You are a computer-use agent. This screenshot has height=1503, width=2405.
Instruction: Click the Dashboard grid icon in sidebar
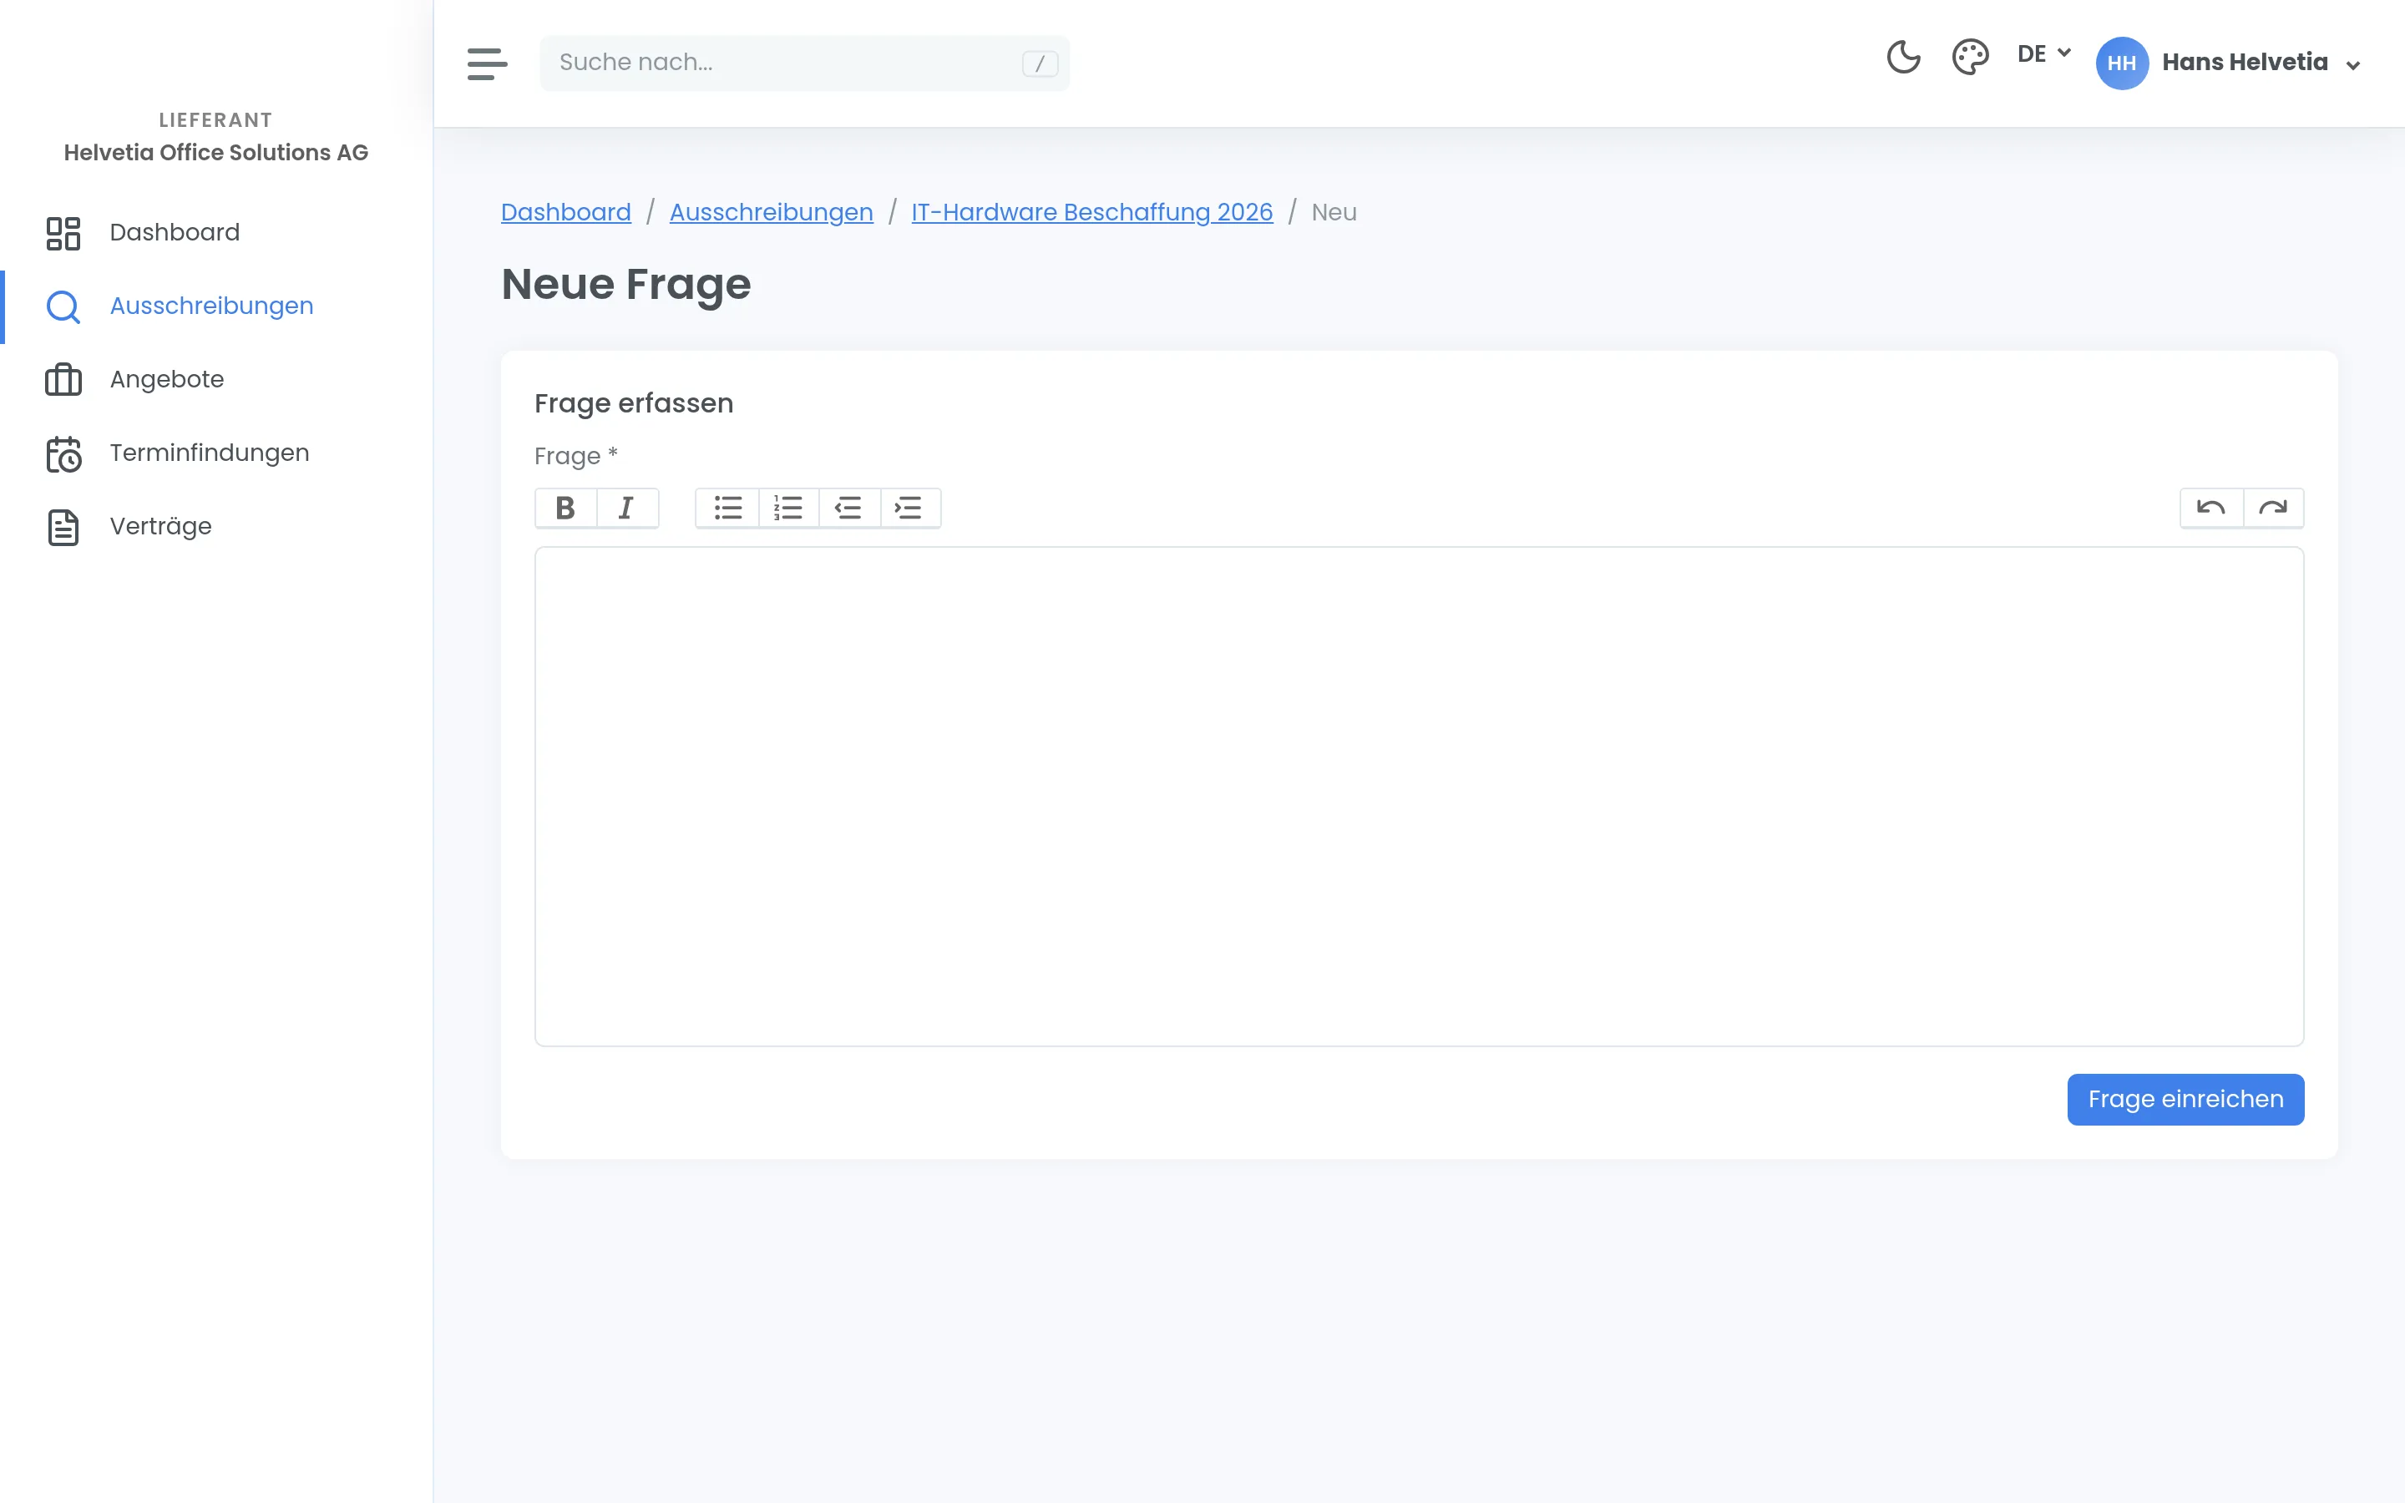(63, 234)
